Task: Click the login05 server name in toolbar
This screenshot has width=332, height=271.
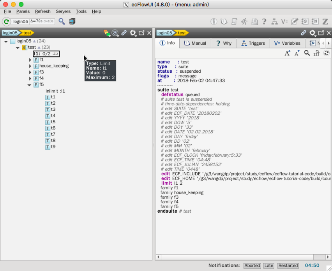Action: [21, 21]
